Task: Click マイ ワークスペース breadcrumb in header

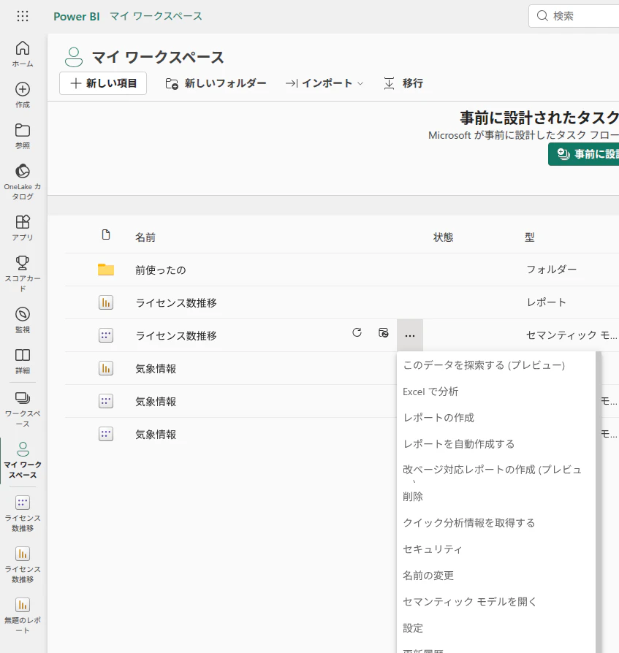Action: pyautogui.click(x=156, y=16)
